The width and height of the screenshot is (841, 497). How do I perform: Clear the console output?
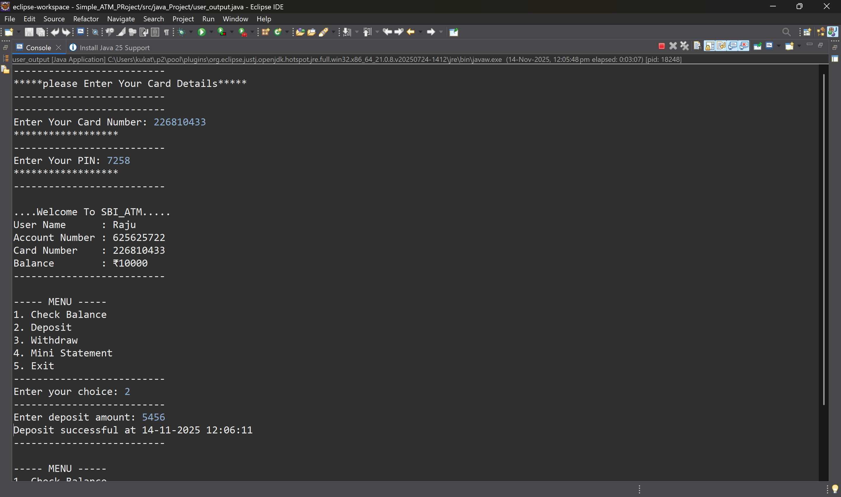click(x=698, y=46)
